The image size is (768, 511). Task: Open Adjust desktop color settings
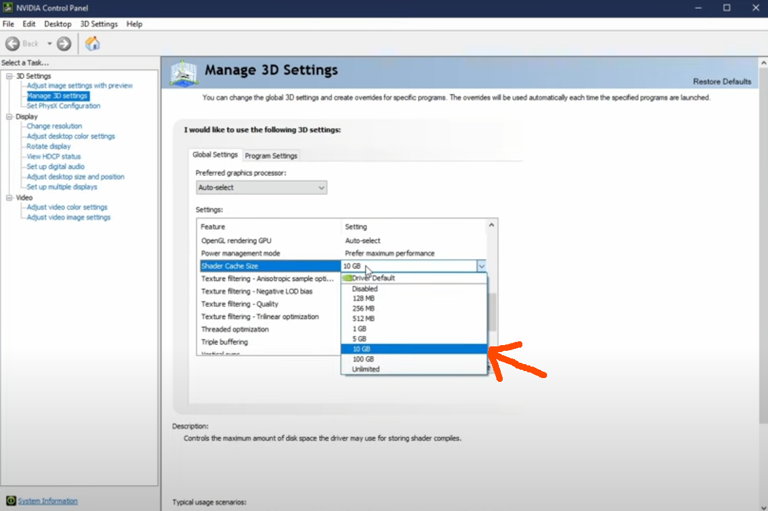71,136
